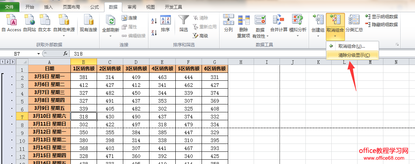This screenshot has height=164, width=415.
Task: Click Clear filter (清除)
Action: (200, 18)
